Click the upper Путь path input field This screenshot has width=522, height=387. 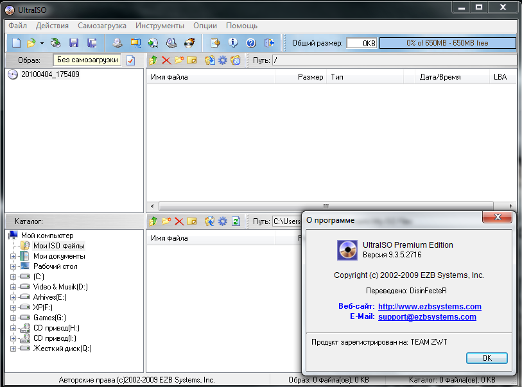click(x=393, y=60)
